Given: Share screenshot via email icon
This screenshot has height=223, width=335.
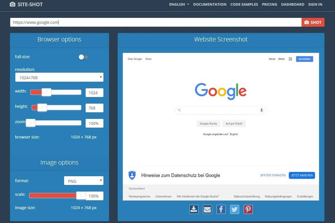Looking at the screenshot, I should click(207, 209).
